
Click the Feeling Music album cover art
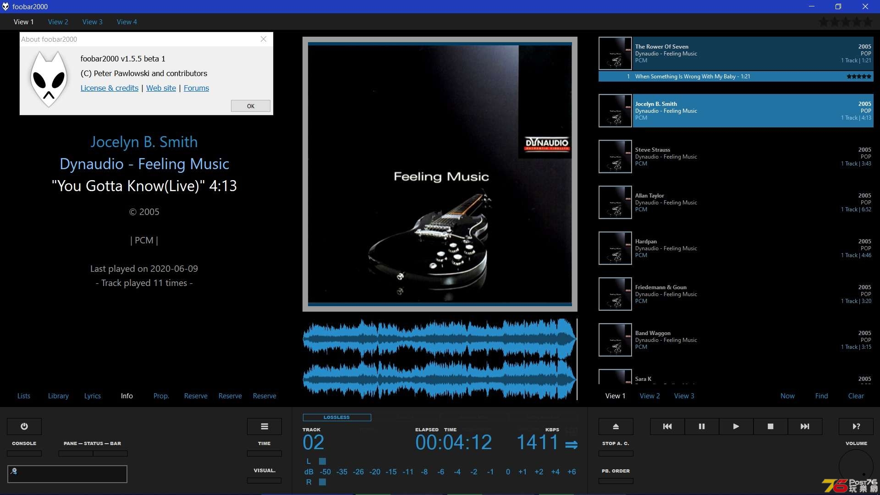440,174
